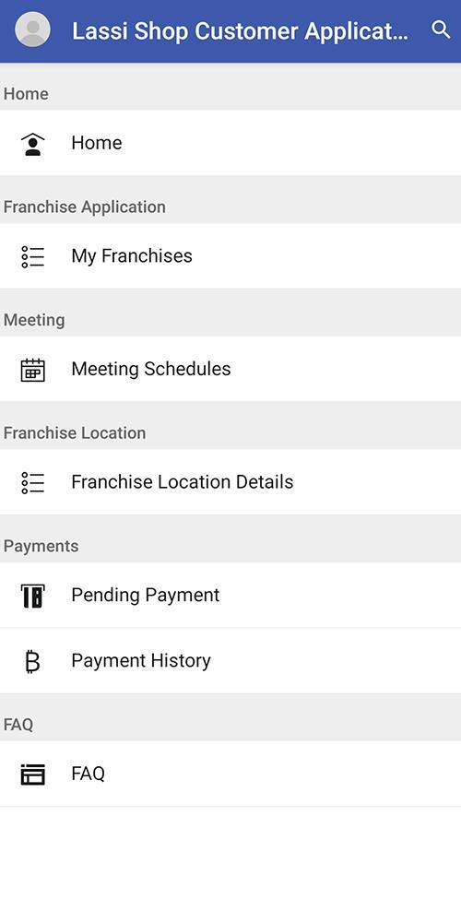Open the search magnifier icon

pyautogui.click(x=441, y=30)
